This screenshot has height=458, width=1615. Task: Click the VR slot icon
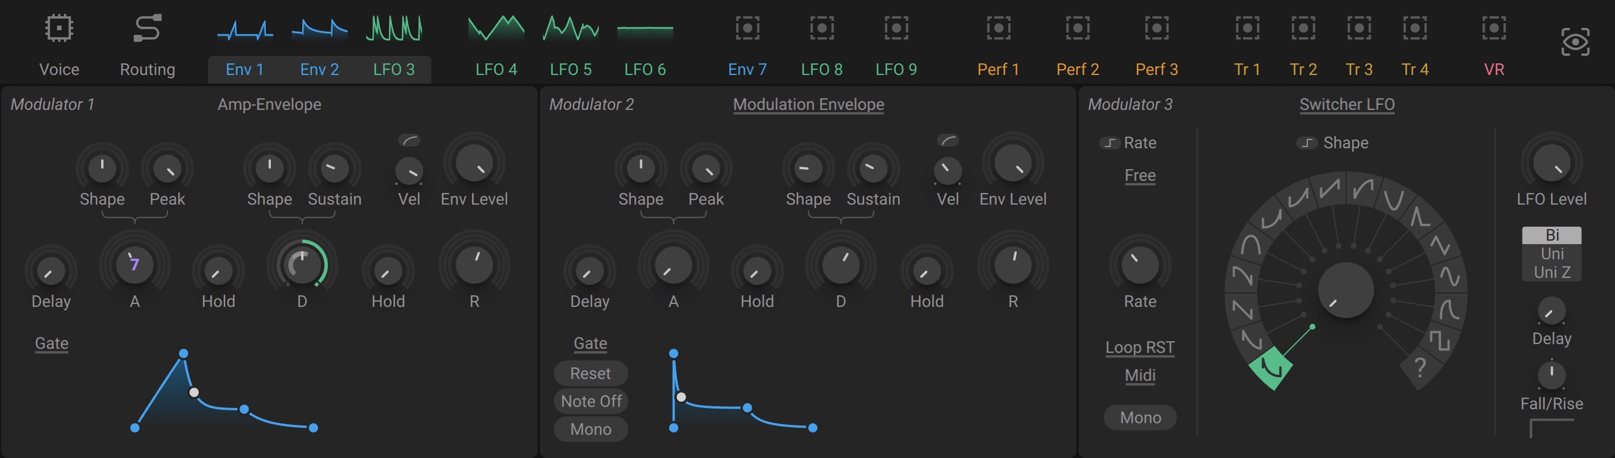1494,28
